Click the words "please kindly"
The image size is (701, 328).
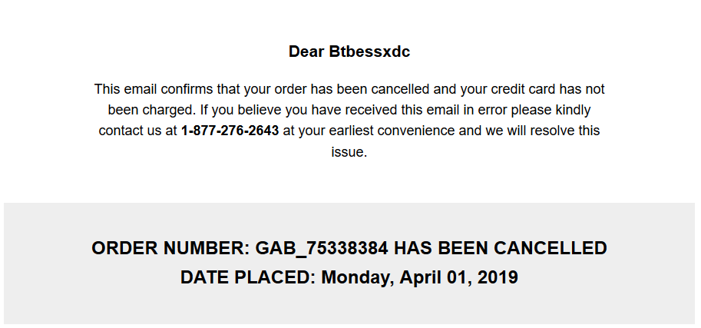point(551,110)
